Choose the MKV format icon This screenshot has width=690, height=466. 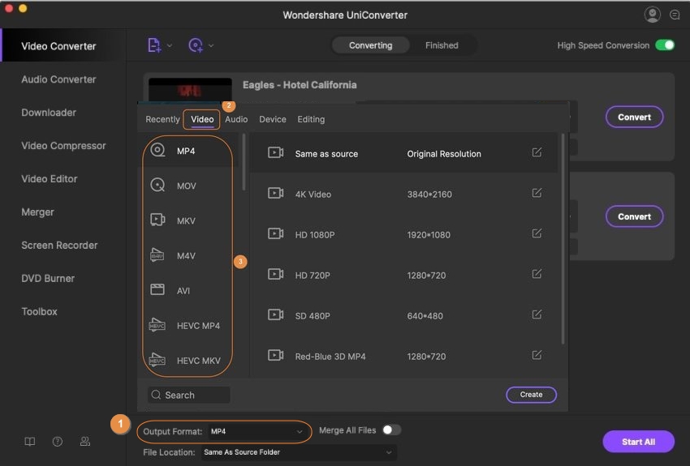[x=157, y=220]
